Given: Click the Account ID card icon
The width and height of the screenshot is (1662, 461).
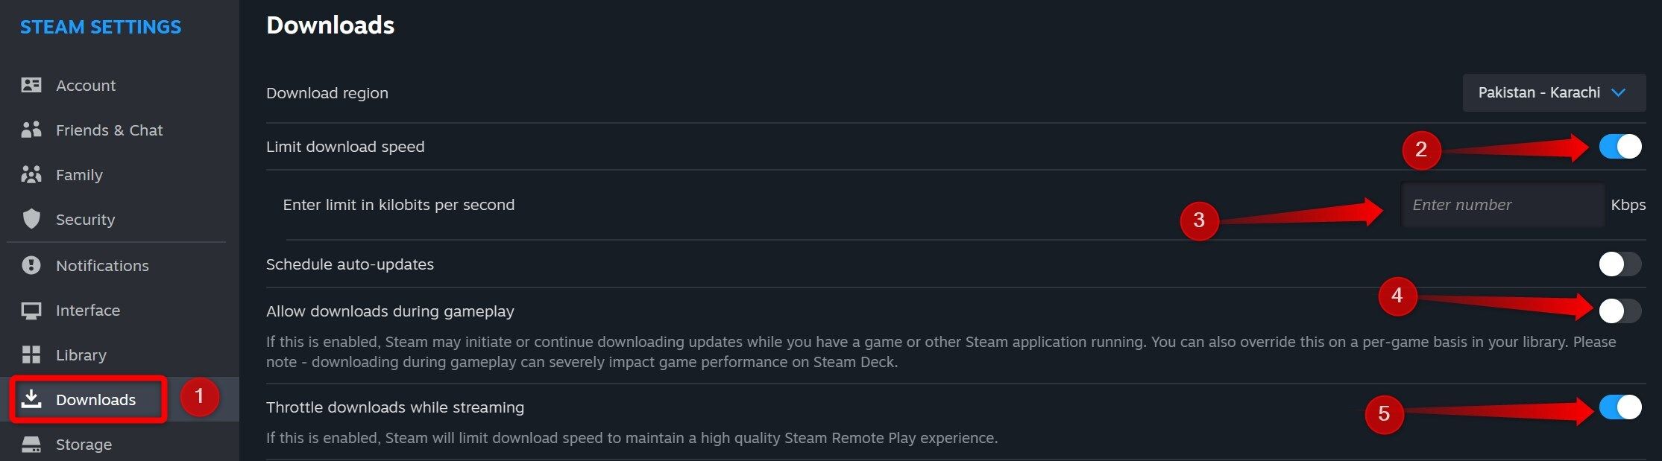Looking at the screenshot, I should point(31,85).
